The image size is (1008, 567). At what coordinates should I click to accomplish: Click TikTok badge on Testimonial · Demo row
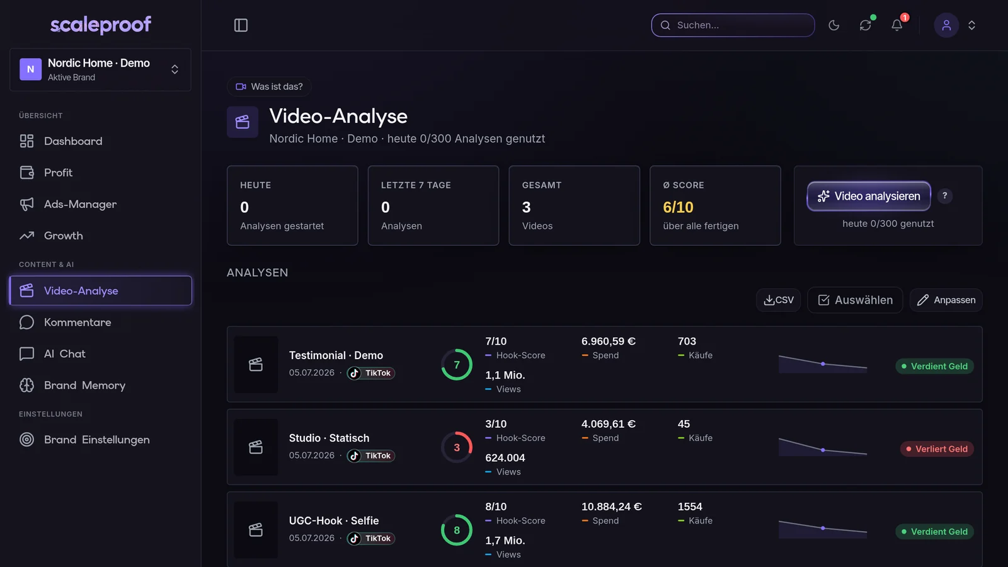coord(371,373)
